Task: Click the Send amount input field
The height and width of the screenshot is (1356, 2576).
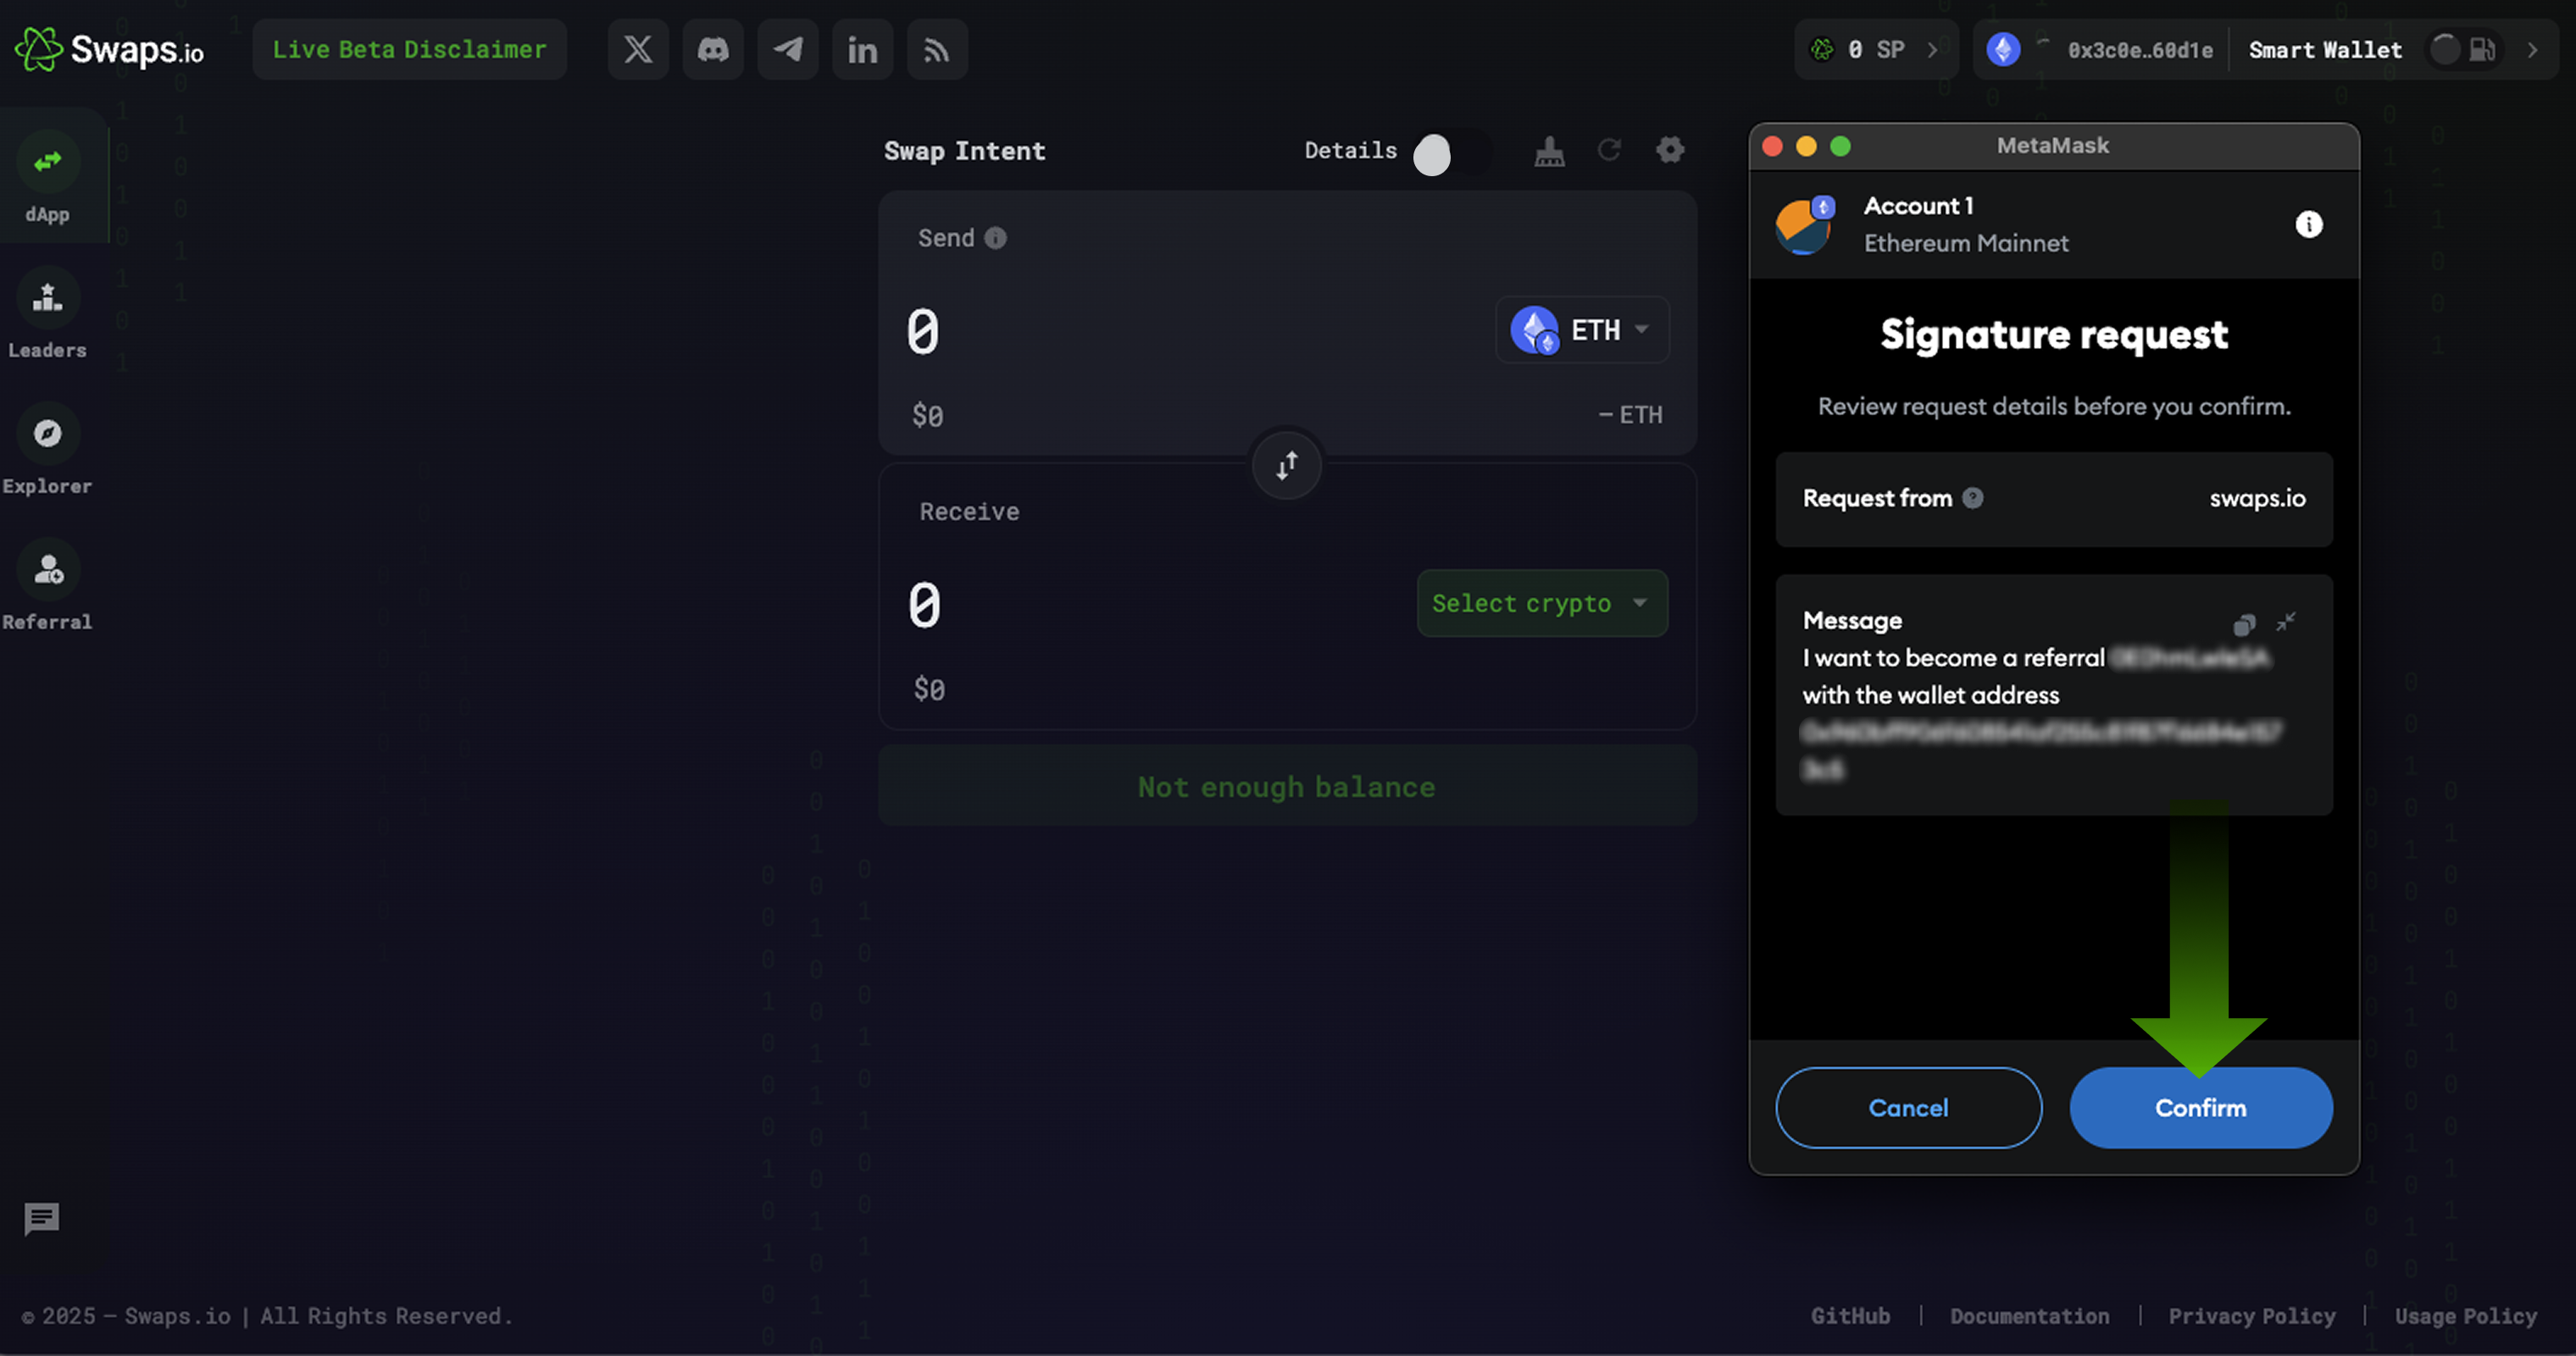Action: coord(1150,331)
